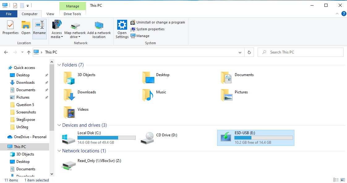The image size is (347, 183).
Task: Switch to the Computer ribbon tab
Action: point(29,14)
